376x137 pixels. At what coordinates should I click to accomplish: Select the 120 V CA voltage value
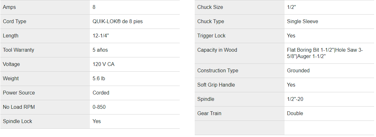coord(103,64)
